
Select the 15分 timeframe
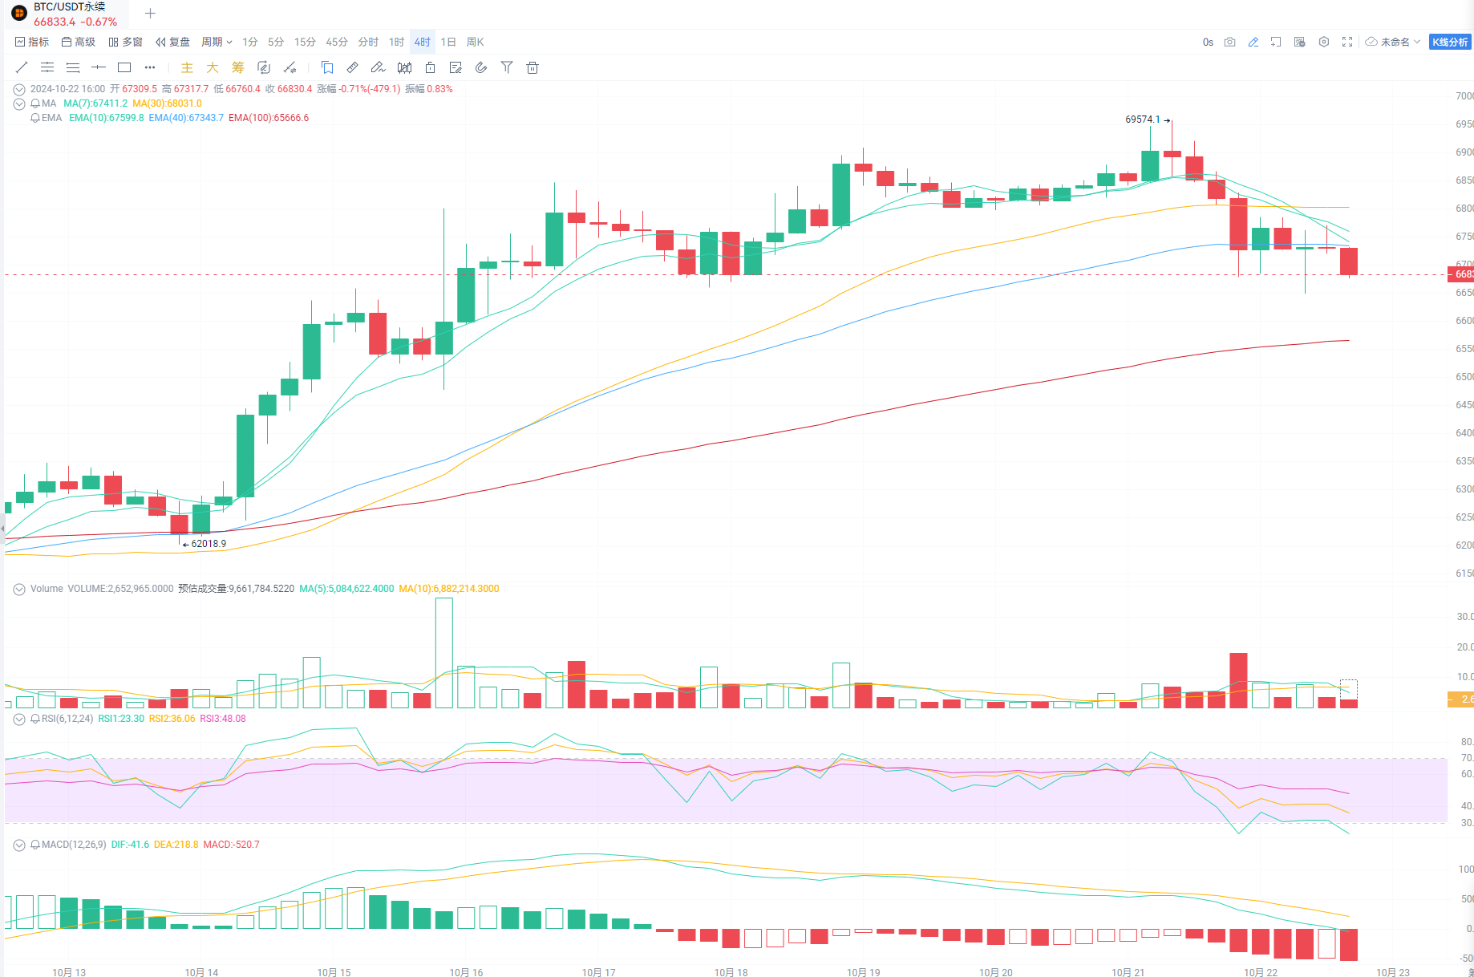pyautogui.click(x=305, y=42)
